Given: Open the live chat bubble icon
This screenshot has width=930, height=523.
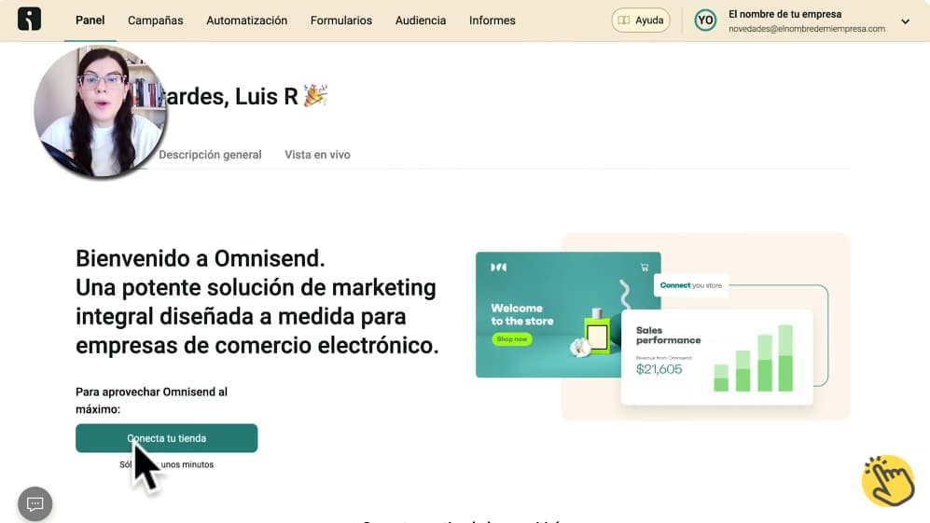Looking at the screenshot, I should pos(35,504).
